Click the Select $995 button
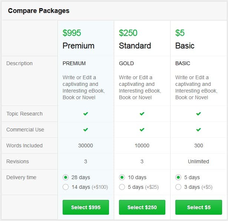The height and width of the screenshot is (221, 228). 86,207
